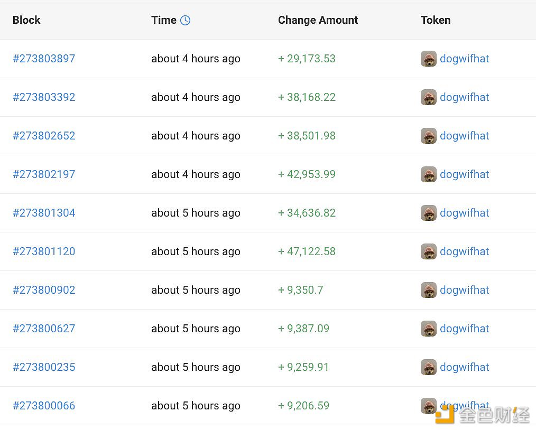This screenshot has width=536, height=430.
Task: Open dogwifhat token link in row #273801304
Action: (464, 213)
